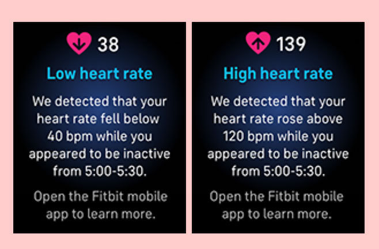Click the "High heart rate" heading
Screen dimensions: 379x249
pos(278,74)
